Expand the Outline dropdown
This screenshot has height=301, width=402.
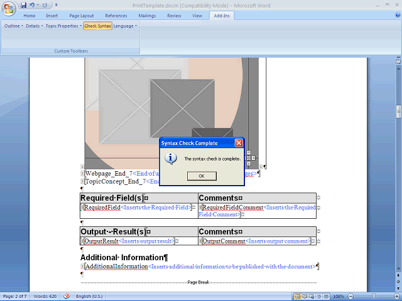[x=14, y=26]
